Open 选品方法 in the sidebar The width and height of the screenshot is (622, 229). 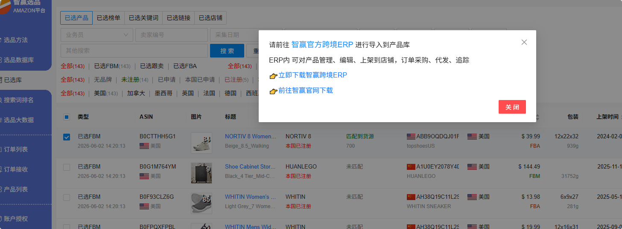pyautogui.click(x=16, y=40)
